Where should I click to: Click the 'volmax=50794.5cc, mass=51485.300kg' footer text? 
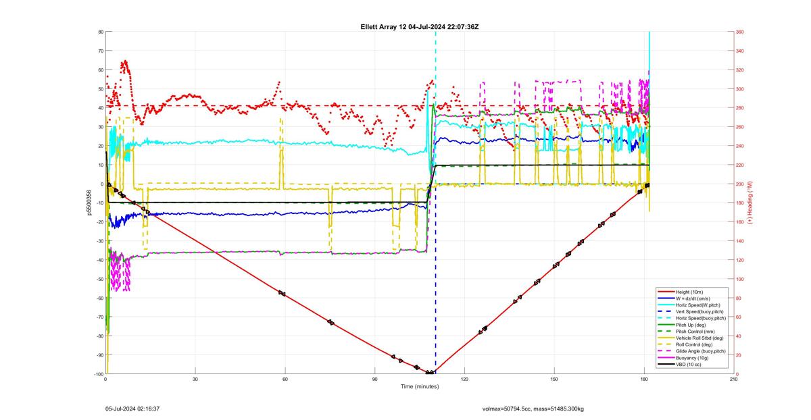pos(533,409)
